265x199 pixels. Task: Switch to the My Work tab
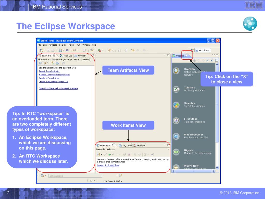(80, 56)
